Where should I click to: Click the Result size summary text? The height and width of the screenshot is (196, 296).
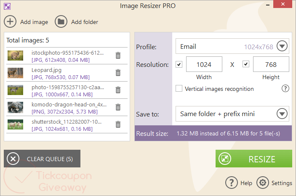click(228, 134)
